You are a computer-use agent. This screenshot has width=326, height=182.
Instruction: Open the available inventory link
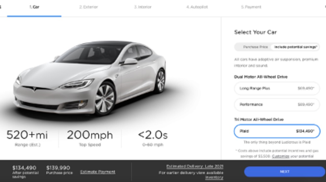214,177
